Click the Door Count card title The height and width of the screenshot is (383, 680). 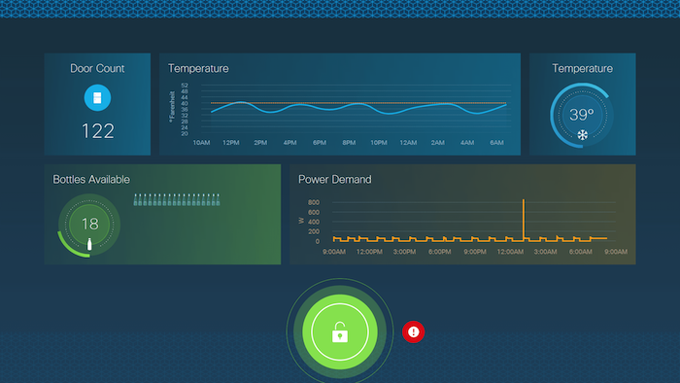point(97,69)
